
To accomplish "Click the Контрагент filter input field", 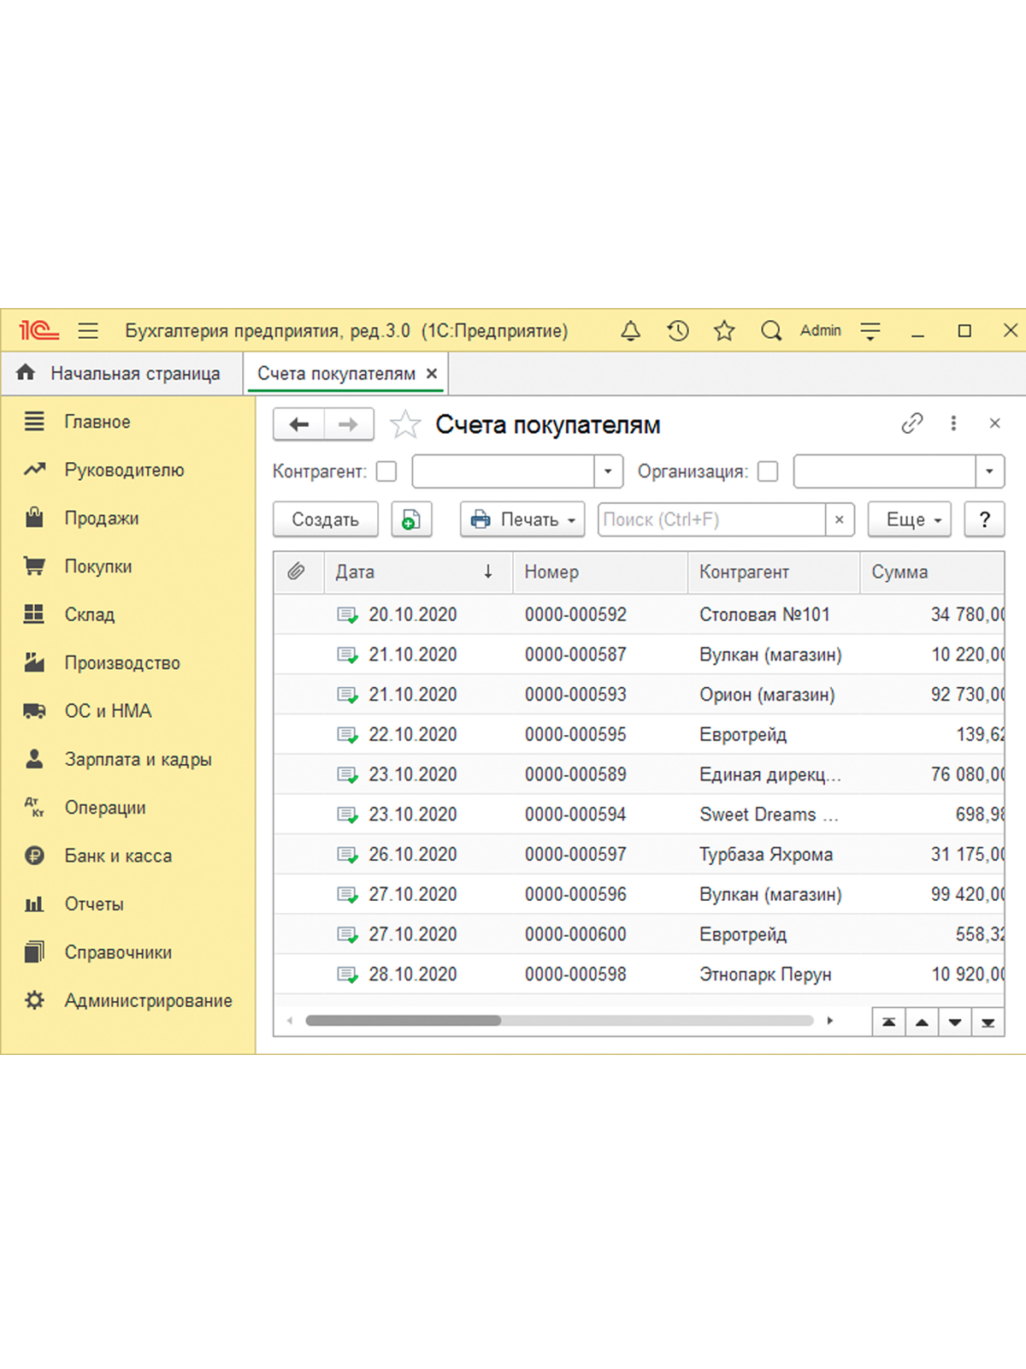I will point(504,471).
